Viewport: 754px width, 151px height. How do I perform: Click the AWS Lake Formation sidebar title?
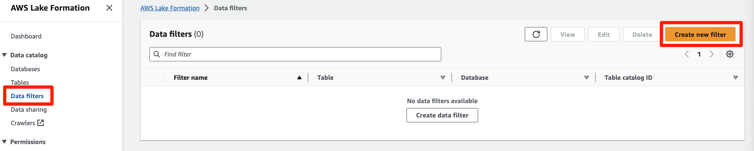pos(50,8)
